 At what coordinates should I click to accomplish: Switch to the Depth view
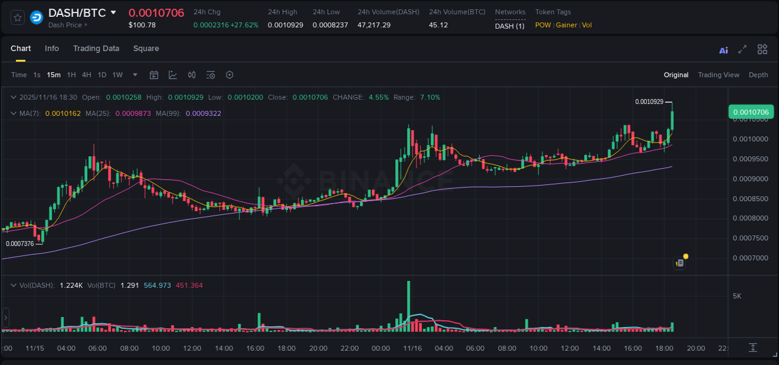click(758, 75)
